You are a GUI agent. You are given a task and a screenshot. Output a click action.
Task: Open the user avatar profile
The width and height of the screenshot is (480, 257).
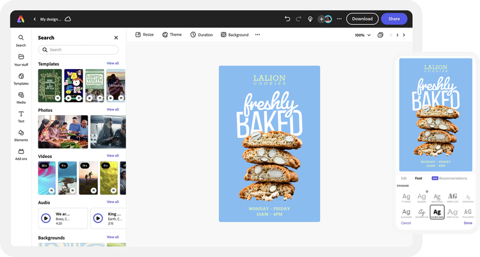coord(328,19)
